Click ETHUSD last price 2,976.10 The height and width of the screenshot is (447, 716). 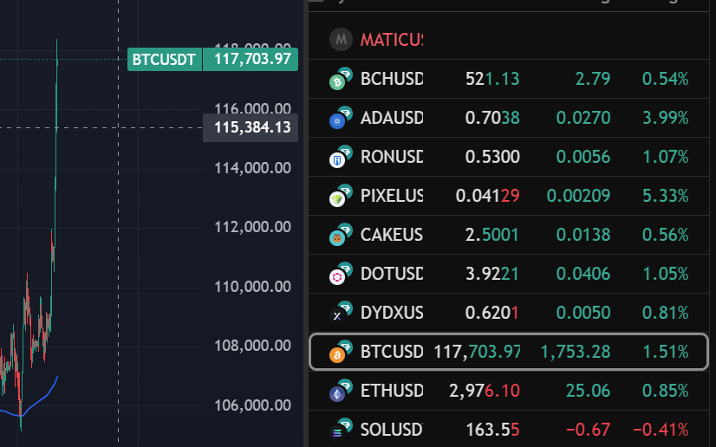[485, 391]
